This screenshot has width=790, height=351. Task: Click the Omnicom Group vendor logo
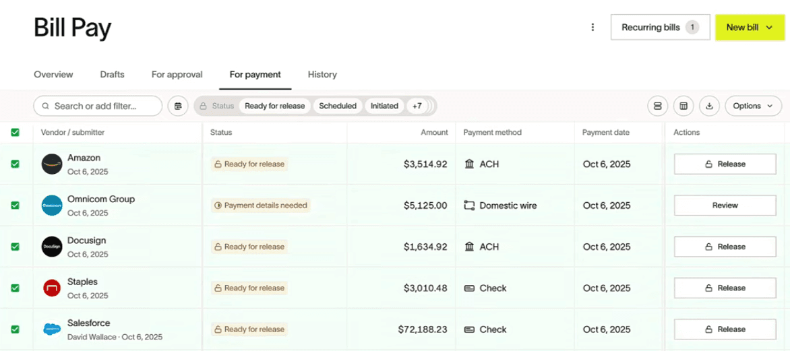click(x=52, y=205)
